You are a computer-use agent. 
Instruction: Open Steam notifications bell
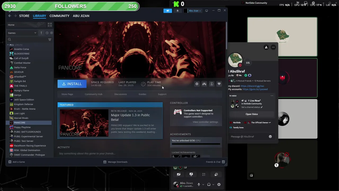click(x=177, y=11)
